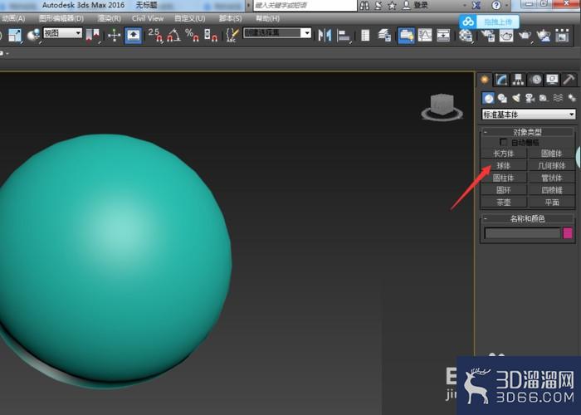Viewport: 581px width, 415px height.
Task: Open the Schematic View icon
Action: pyautogui.click(x=443, y=36)
